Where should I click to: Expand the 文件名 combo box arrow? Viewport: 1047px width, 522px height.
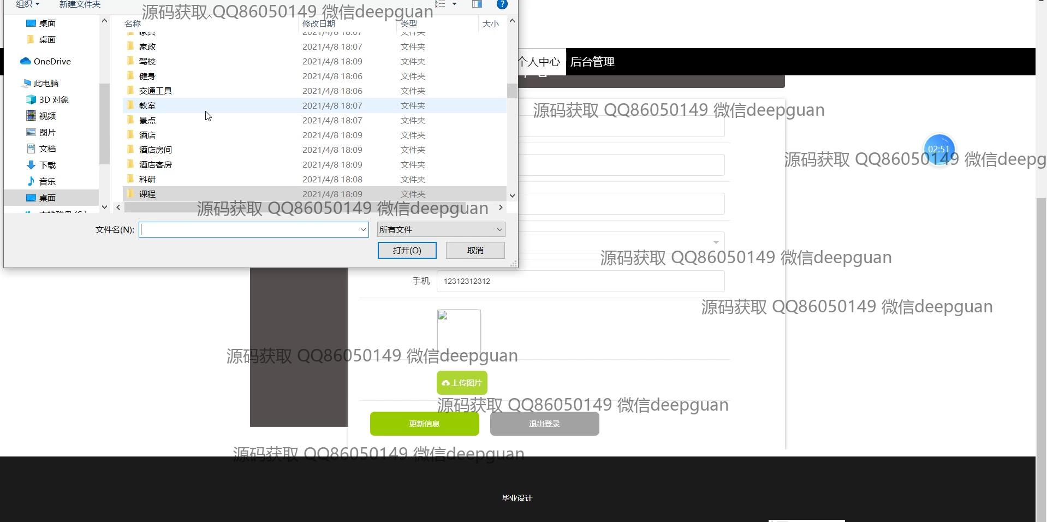click(363, 229)
